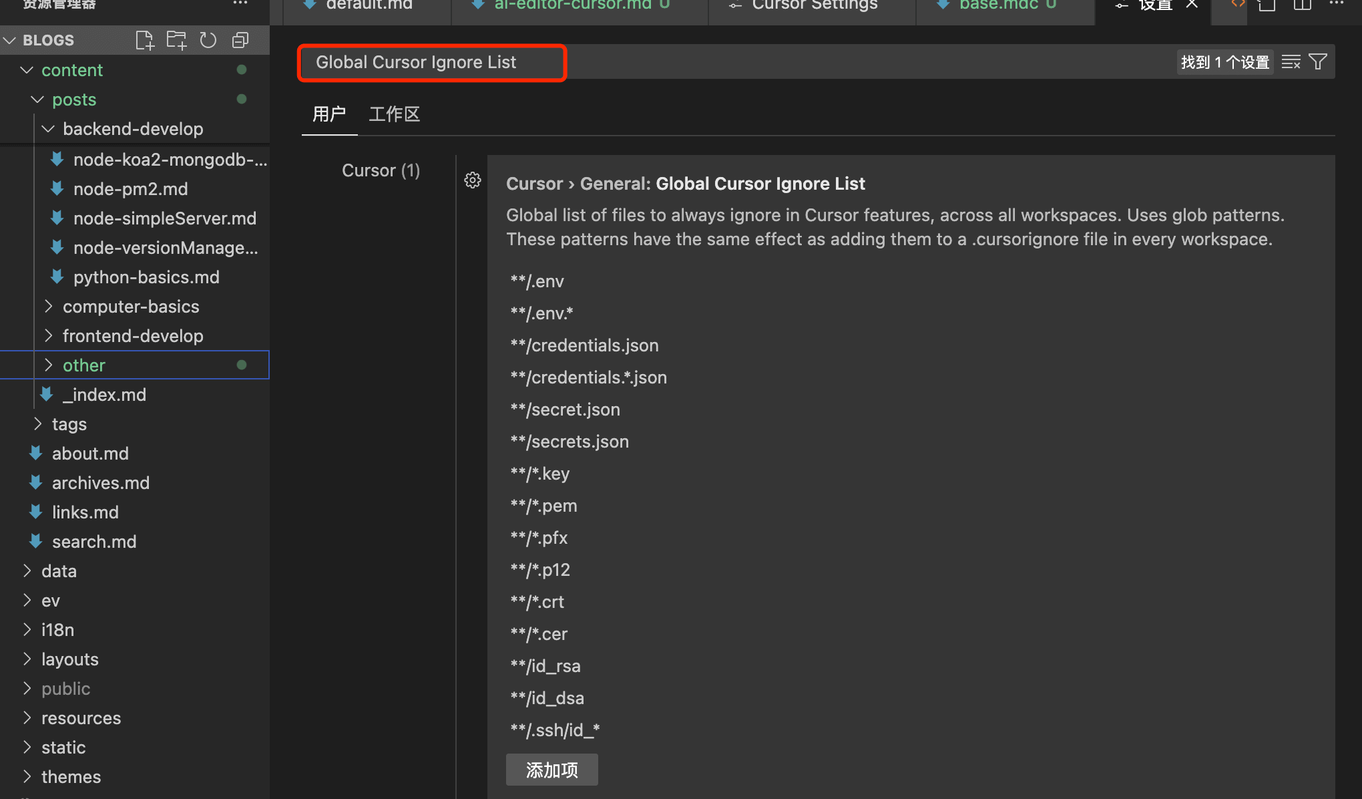1362x799 pixels.
Task: Open node-versionManage file
Action: 135,248
